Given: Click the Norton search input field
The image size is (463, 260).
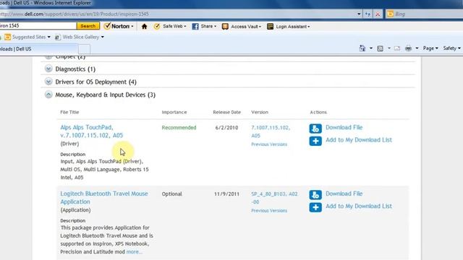Looking at the screenshot, I should tap(38, 26).
